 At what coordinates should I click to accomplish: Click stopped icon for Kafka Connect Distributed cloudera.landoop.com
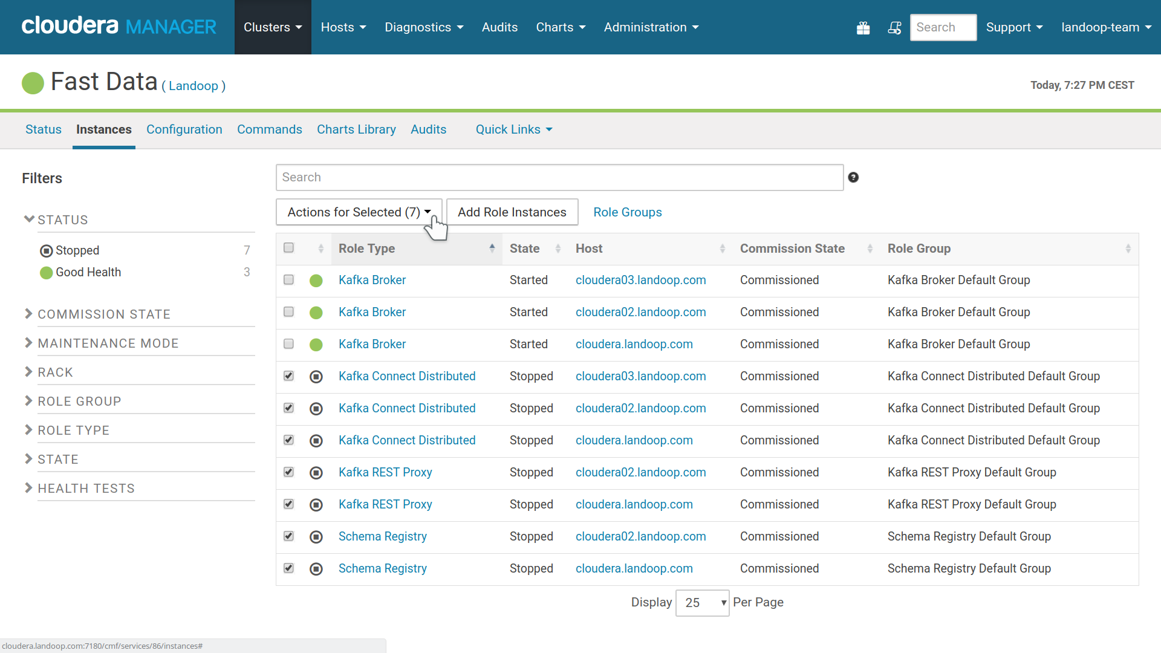click(x=316, y=441)
